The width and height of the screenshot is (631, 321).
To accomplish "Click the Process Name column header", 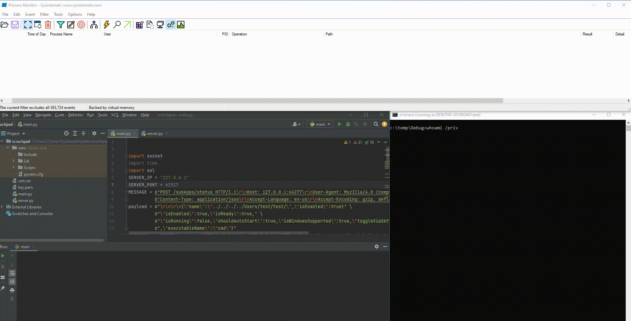I will pyautogui.click(x=61, y=34).
